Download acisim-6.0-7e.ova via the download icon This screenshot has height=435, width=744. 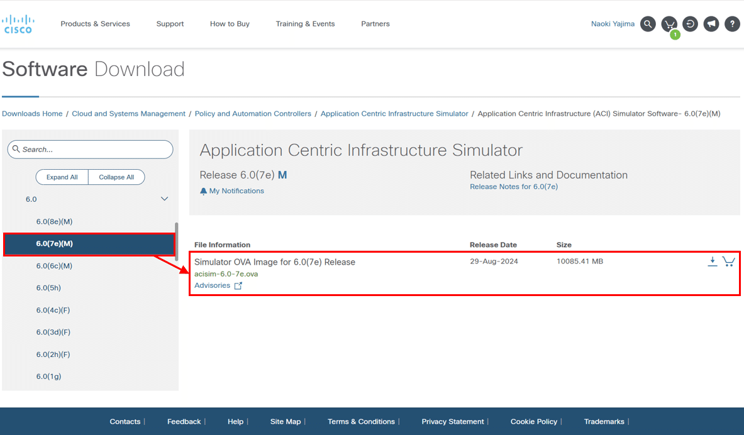(x=713, y=261)
